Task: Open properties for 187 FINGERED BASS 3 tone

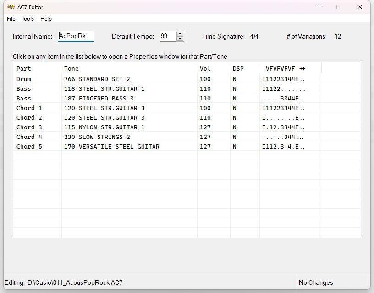Action: tap(99, 98)
